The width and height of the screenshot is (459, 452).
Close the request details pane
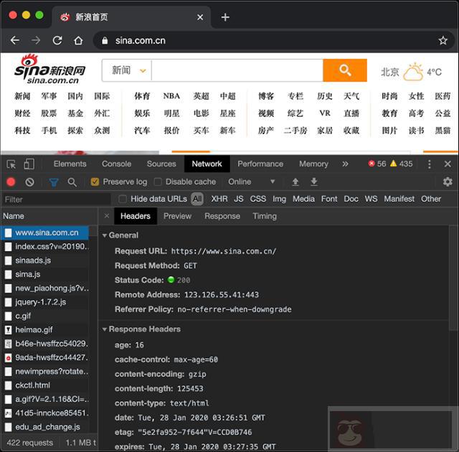pos(107,216)
